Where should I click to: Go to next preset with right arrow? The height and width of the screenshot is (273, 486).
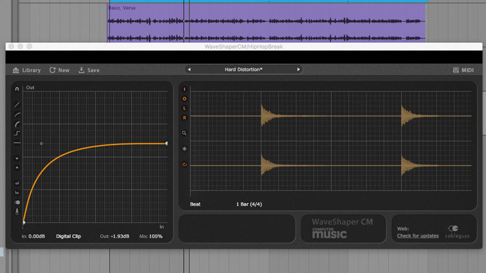(298, 69)
